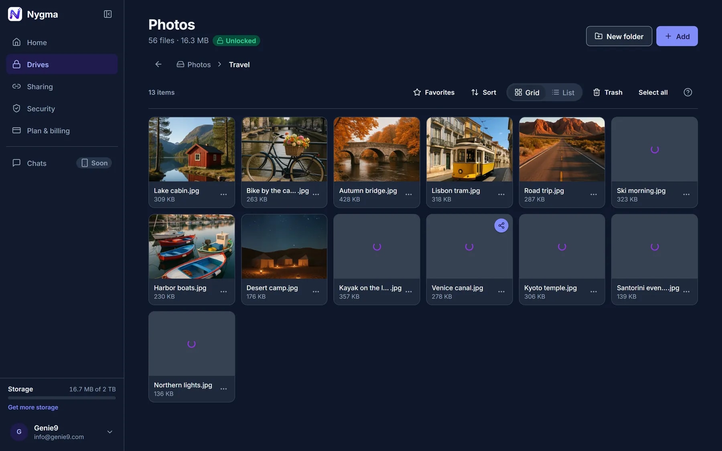Click Select all
This screenshot has height=451, width=722.
(x=653, y=92)
